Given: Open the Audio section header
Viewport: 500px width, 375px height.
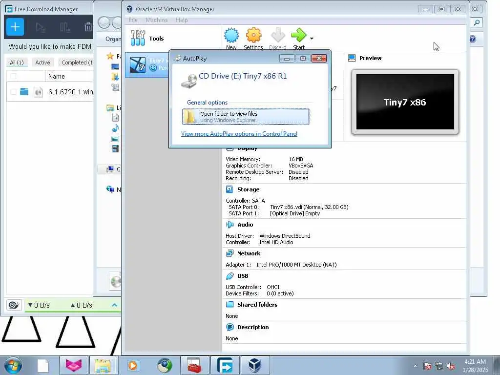Looking at the screenshot, I should [x=245, y=225].
